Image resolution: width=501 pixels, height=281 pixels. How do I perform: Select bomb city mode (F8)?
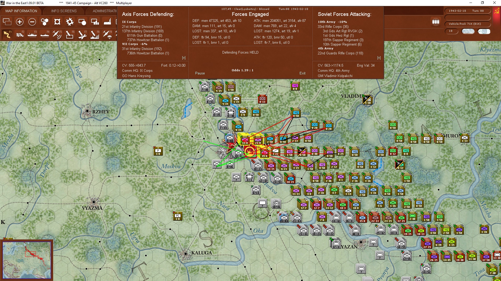coord(95,34)
